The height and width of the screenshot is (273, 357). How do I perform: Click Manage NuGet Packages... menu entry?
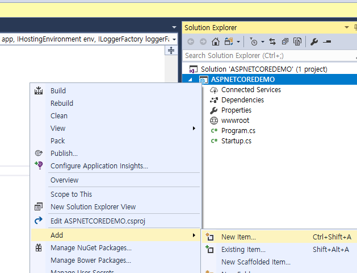pyautogui.click(x=91, y=247)
